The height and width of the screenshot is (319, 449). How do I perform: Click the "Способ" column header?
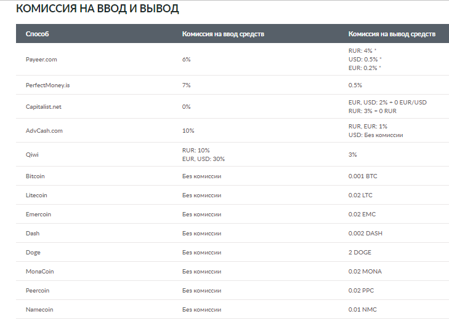click(x=37, y=34)
